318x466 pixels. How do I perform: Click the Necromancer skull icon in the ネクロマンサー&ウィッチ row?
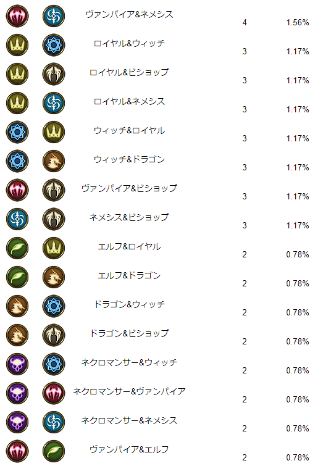point(17,364)
